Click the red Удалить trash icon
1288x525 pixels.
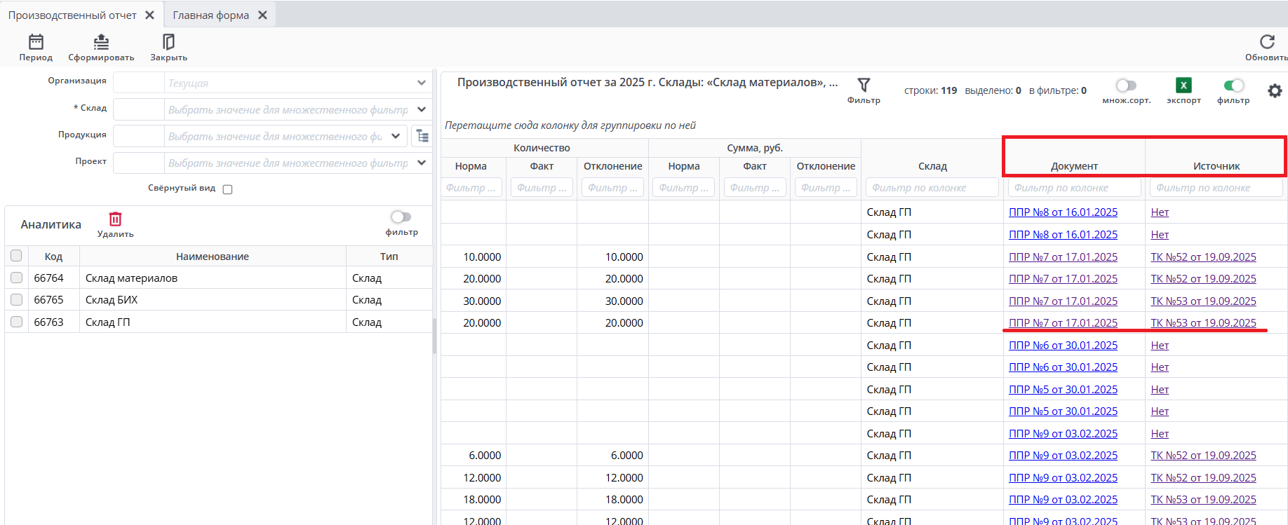pyautogui.click(x=116, y=219)
